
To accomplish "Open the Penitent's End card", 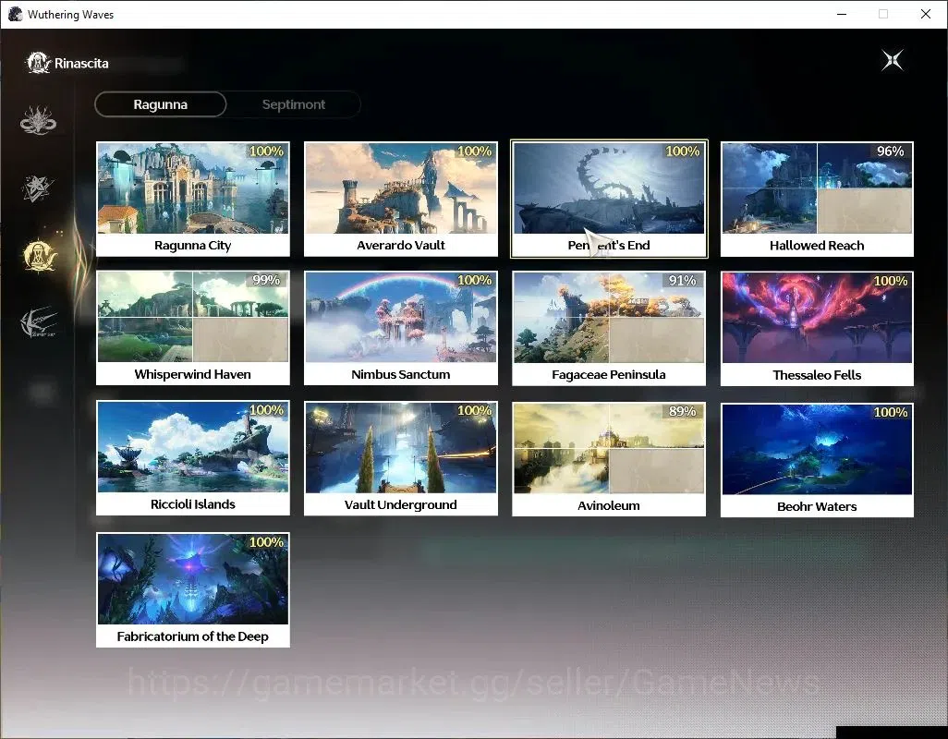I will pos(609,200).
